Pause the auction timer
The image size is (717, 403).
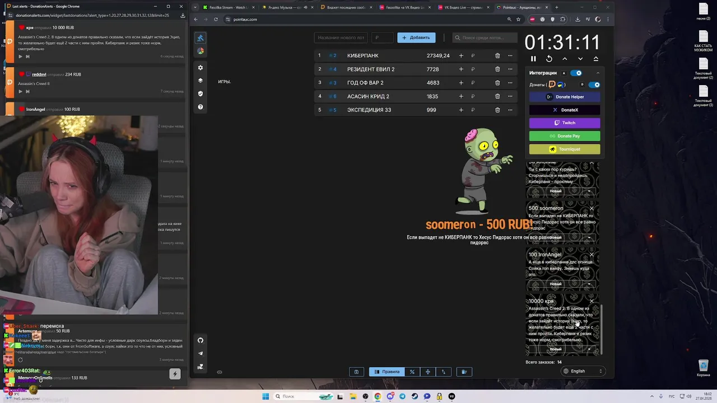(x=533, y=59)
